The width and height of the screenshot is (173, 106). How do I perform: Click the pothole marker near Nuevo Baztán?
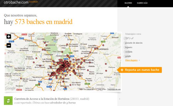pos(88,70)
